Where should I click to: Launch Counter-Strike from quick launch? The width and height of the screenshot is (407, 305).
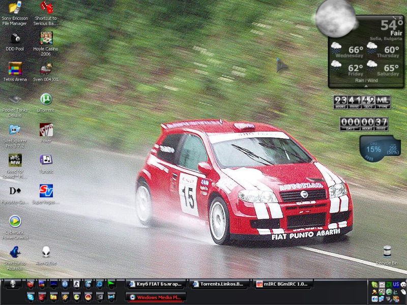pos(76,284)
